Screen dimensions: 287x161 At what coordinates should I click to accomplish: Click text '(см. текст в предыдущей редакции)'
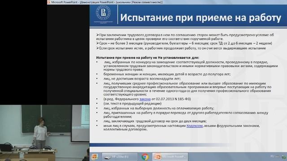click(x=132, y=103)
